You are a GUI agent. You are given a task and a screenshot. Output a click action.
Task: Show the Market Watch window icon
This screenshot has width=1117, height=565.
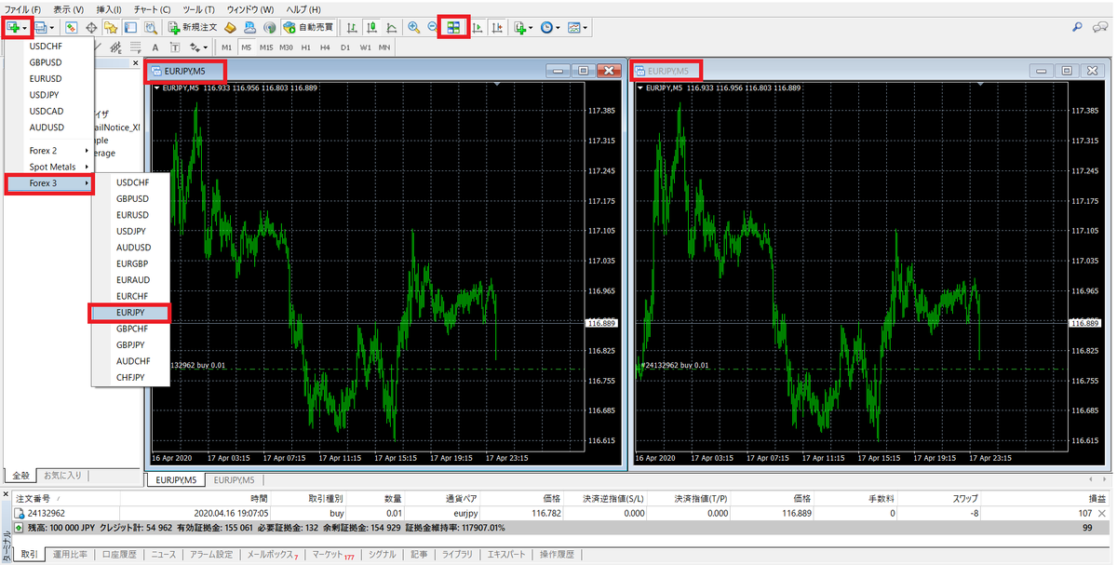71,27
